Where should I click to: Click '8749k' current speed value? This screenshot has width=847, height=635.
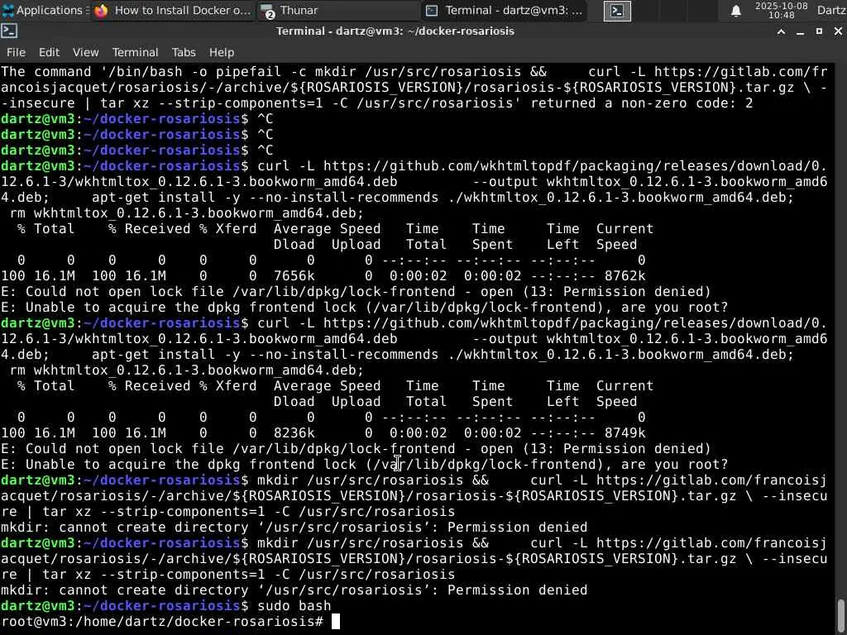624,433
